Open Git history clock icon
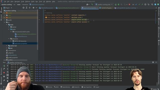Image resolution: width=160 pixels, height=90 pixels. point(145,4)
